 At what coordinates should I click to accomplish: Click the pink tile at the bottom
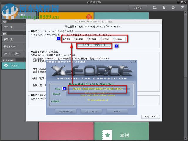tap(66, 132)
